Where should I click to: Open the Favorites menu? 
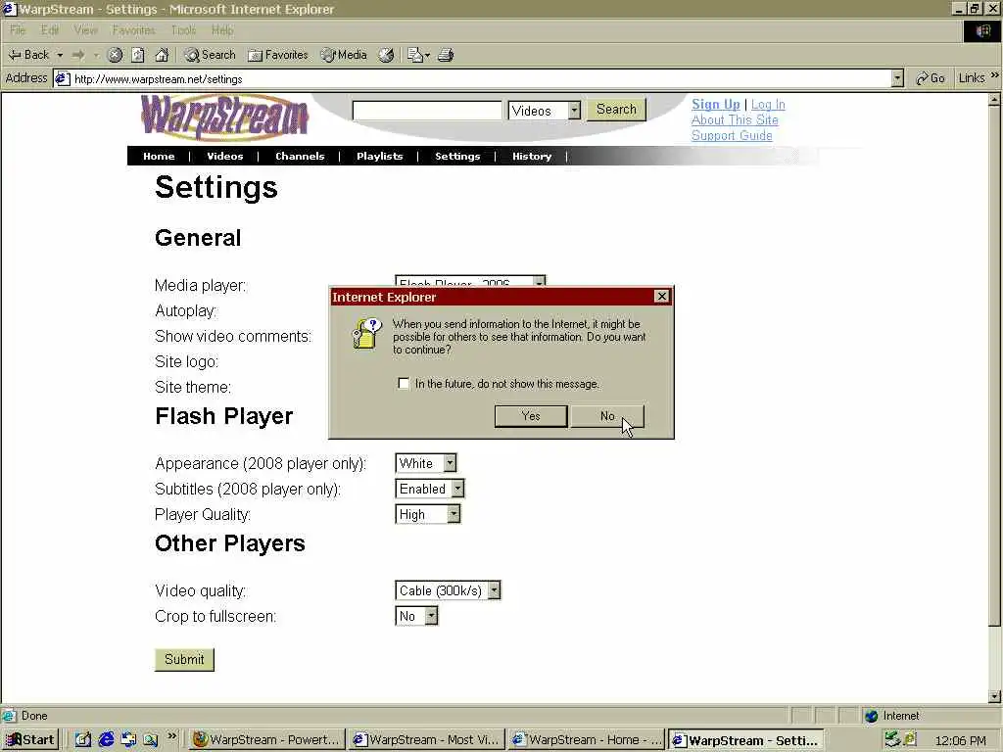pos(133,30)
